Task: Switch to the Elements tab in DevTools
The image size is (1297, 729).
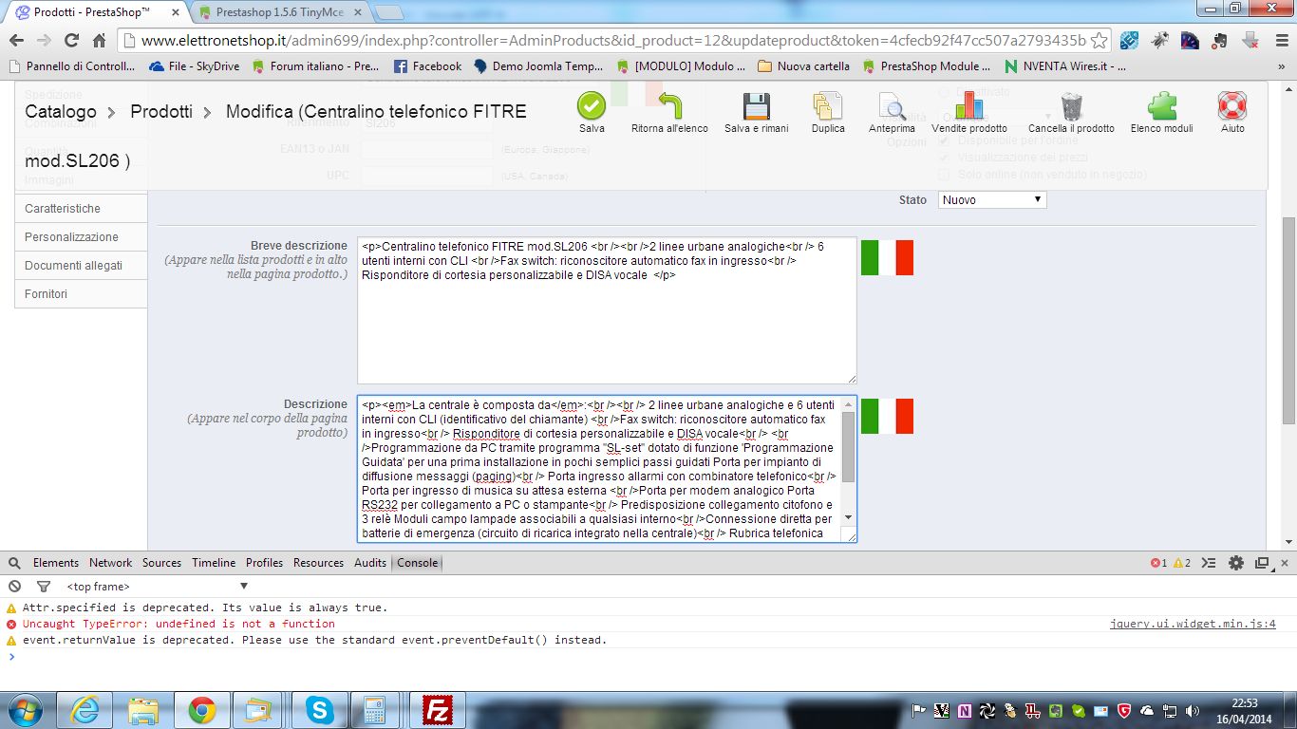Action: (56, 563)
